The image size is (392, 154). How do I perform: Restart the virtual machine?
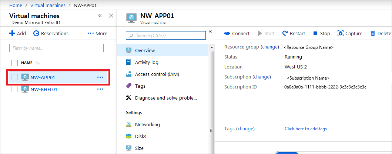294,33
